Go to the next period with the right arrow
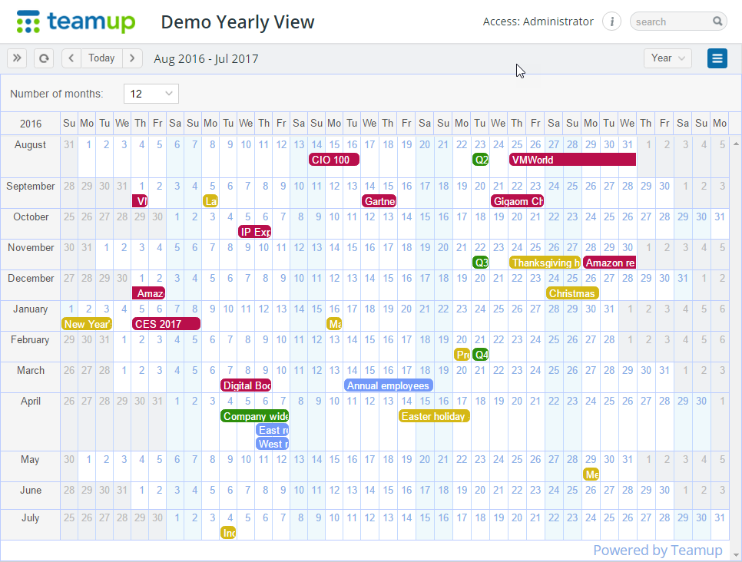Image resolution: width=742 pixels, height=562 pixels. [x=132, y=58]
